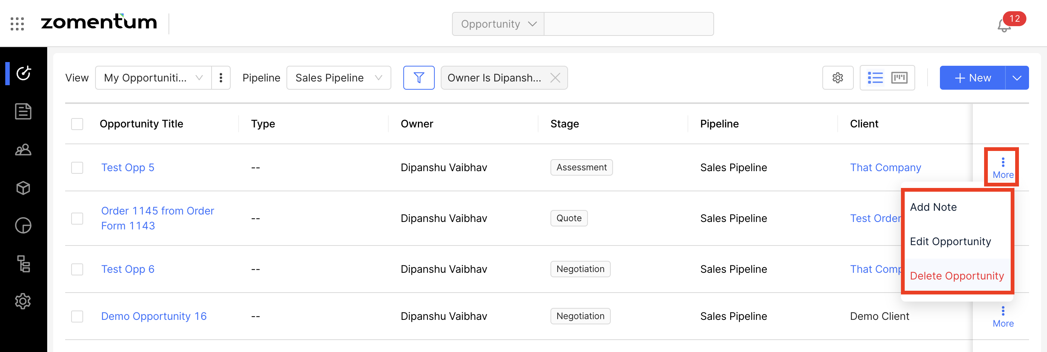Tick the checkbox for Test Opp 6

pyautogui.click(x=77, y=269)
